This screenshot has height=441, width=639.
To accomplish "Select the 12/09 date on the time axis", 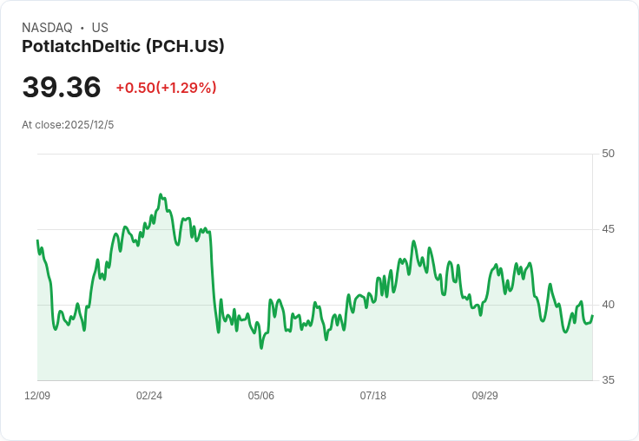I will [37, 396].
